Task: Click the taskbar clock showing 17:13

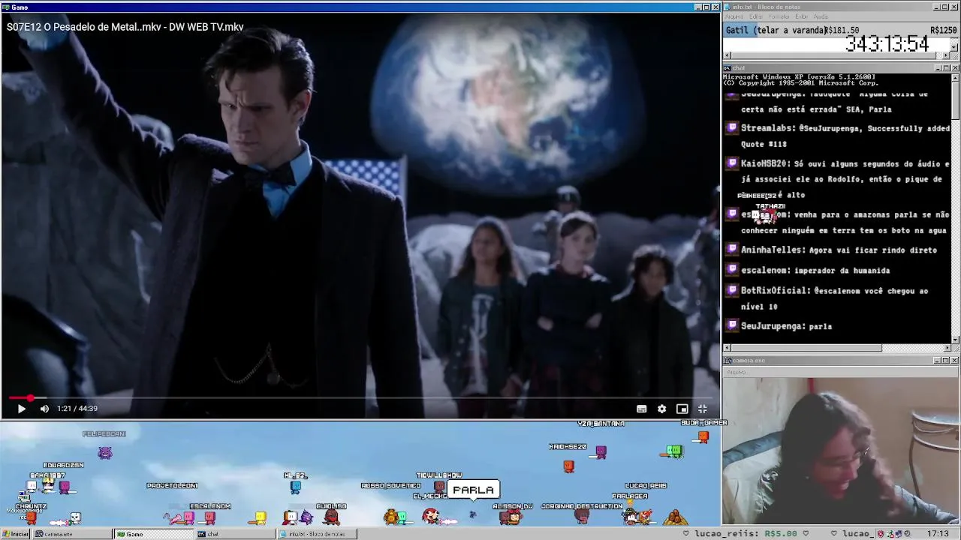Action: [938, 534]
